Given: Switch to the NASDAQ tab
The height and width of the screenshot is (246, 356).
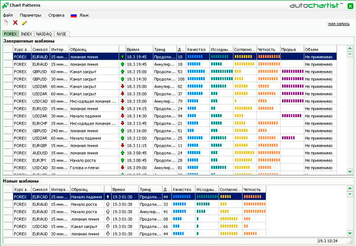Looking at the screenshot, I should tap(44, 34).
